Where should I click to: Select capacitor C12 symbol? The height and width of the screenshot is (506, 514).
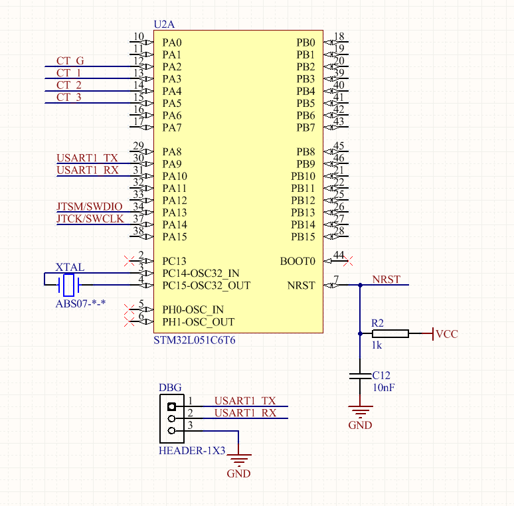click(x=360, y=376)
